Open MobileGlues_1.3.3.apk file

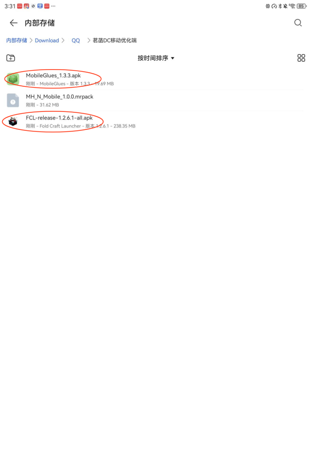(x=154, y=79)
